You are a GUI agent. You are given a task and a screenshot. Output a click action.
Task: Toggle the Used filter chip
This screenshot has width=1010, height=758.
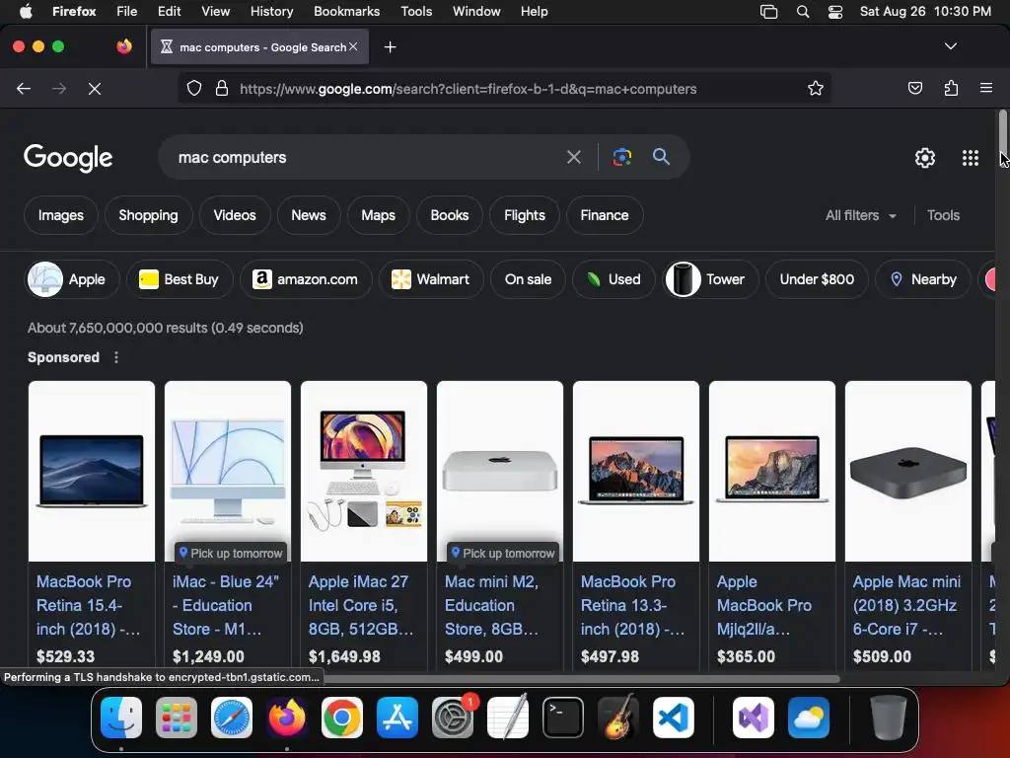coord(613,279)
